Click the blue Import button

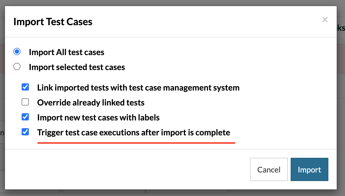click(309, 169)
